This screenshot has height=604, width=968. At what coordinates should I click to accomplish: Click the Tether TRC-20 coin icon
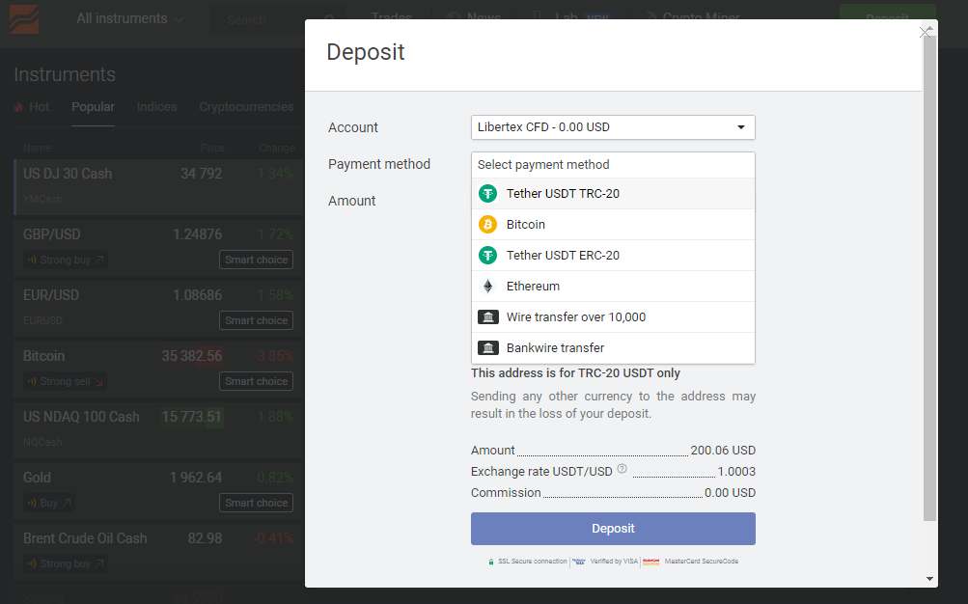(487, 194)
